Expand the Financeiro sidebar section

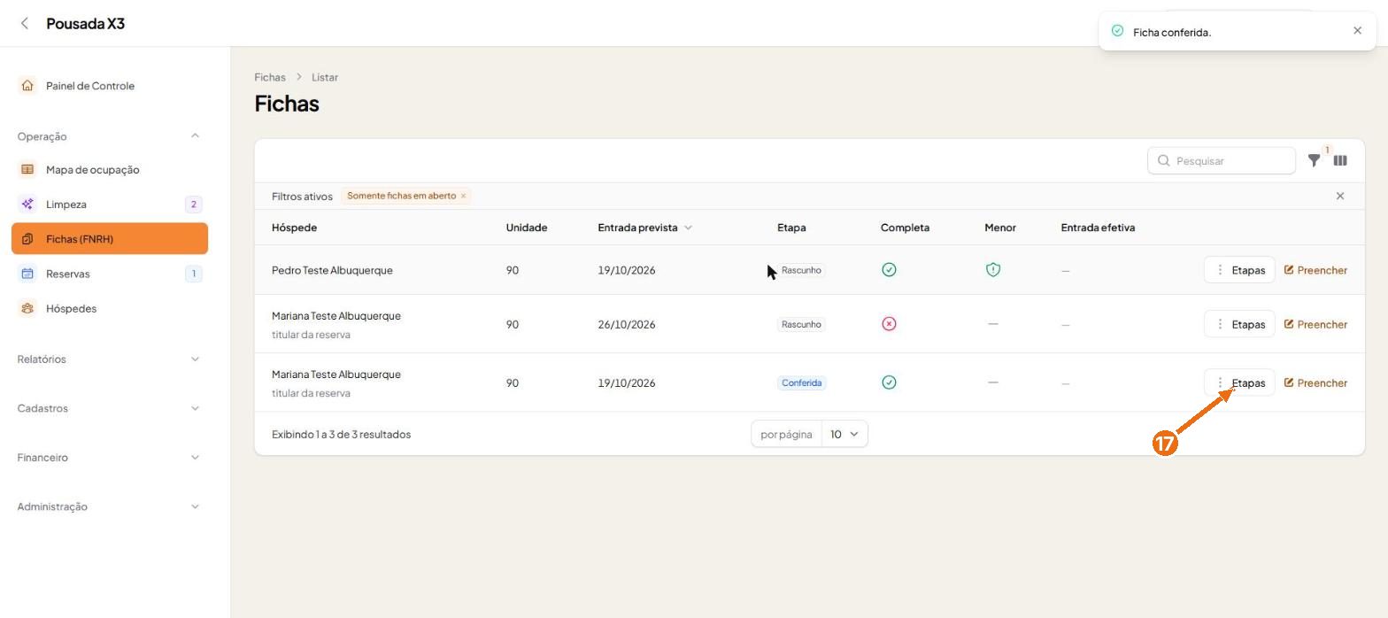195,458
